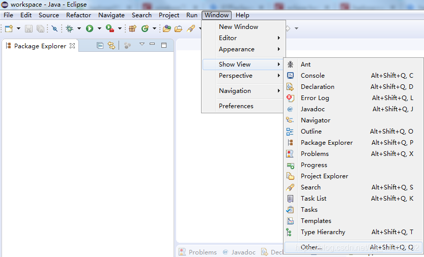
Task: Select the Package Explorer tab
Action: click(x=40, y=46)
